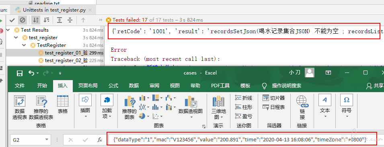384x147 pixels.
Task: Open the 图表 group dialog launcher
Action: point(203,126)
